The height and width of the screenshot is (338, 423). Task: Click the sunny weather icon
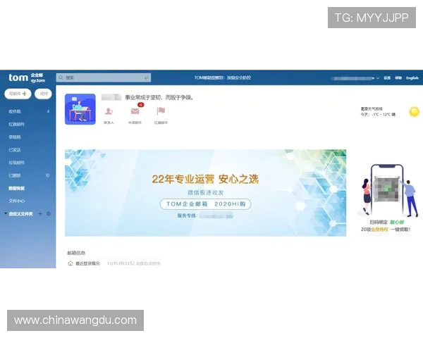pos(415,111)
